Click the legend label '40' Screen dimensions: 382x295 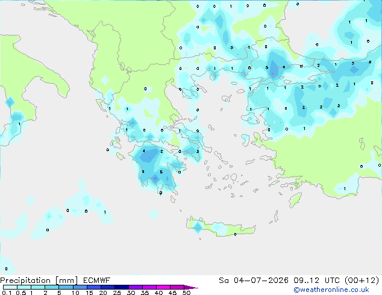coord(158,293)
